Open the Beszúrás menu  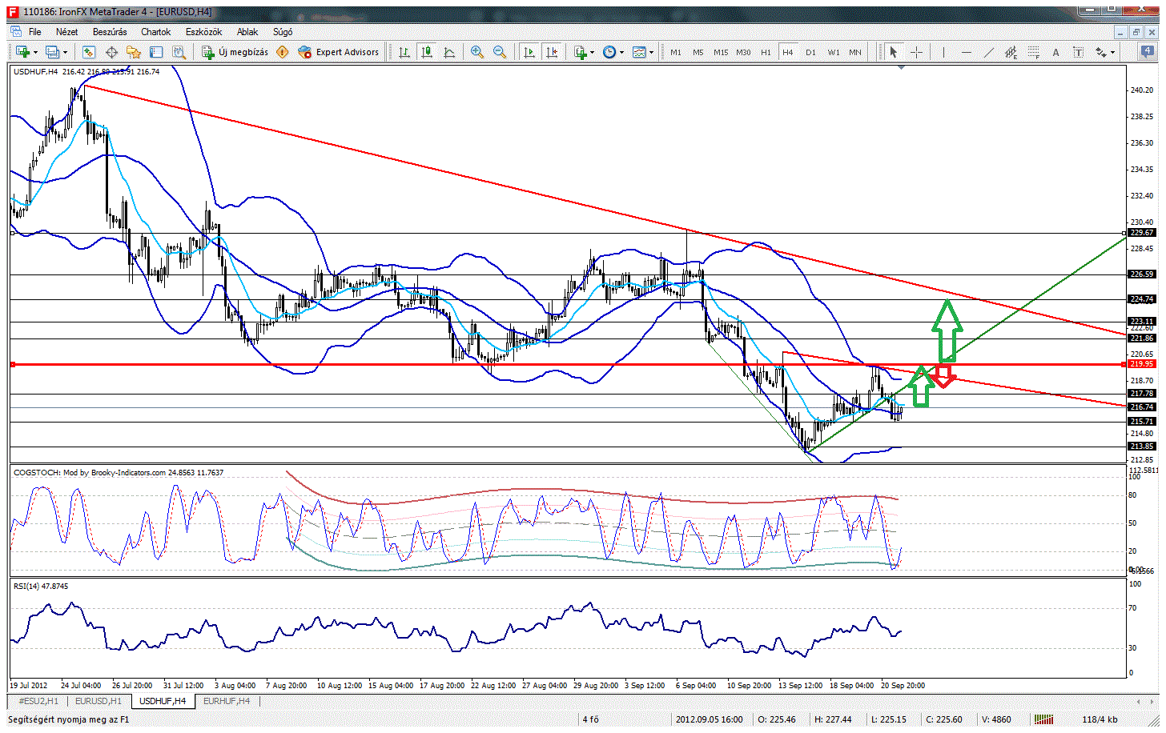coord(110,32)
